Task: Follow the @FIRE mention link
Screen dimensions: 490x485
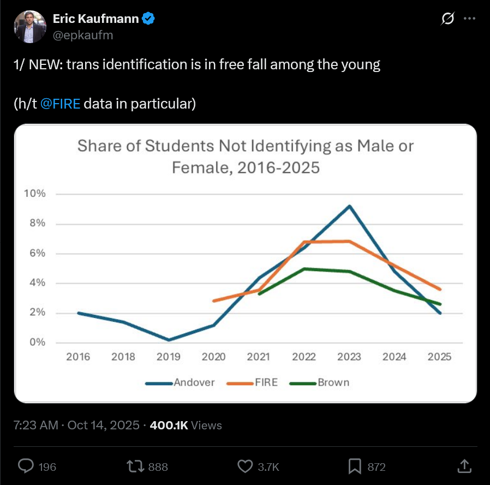Action: (x=61, y=104)
